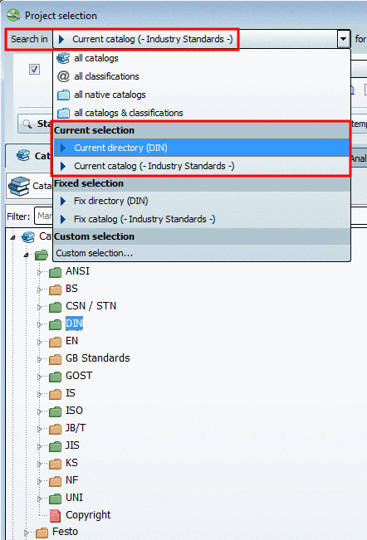Click the all catalogs books icon
The width and height of the screenshot is (367, 540).
(x=63, y=58)
